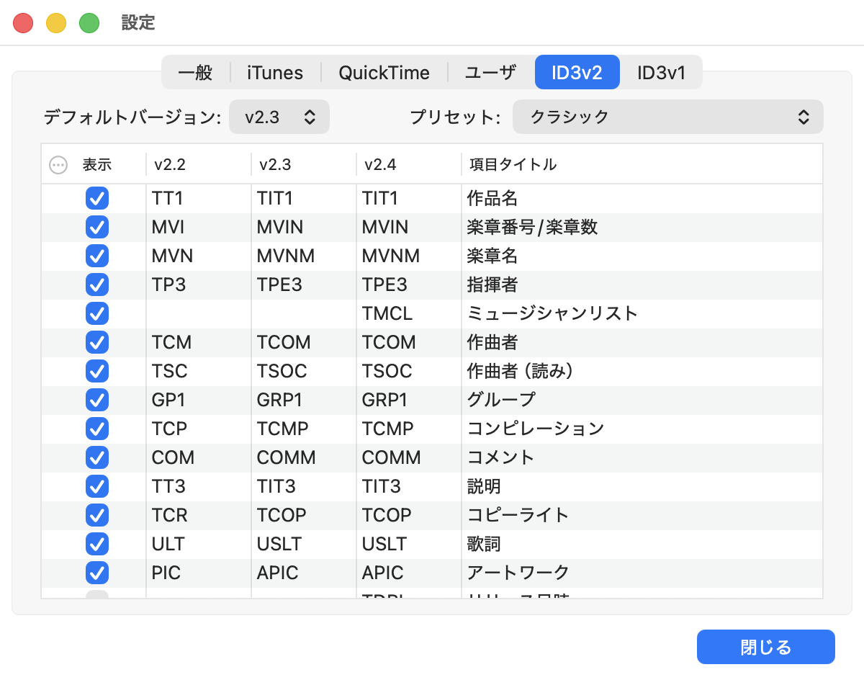
Task: Click the ellipsis icon in table header
Action: click(58, 165)
